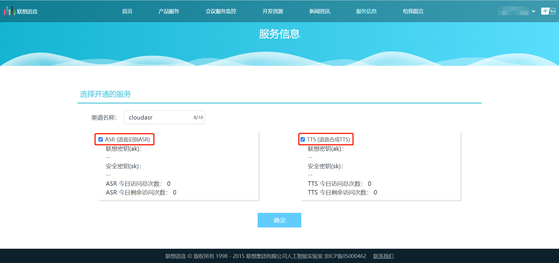Screen dimensions: 559x263
Task: Click the 8/10 character counter
Action: 198,118
